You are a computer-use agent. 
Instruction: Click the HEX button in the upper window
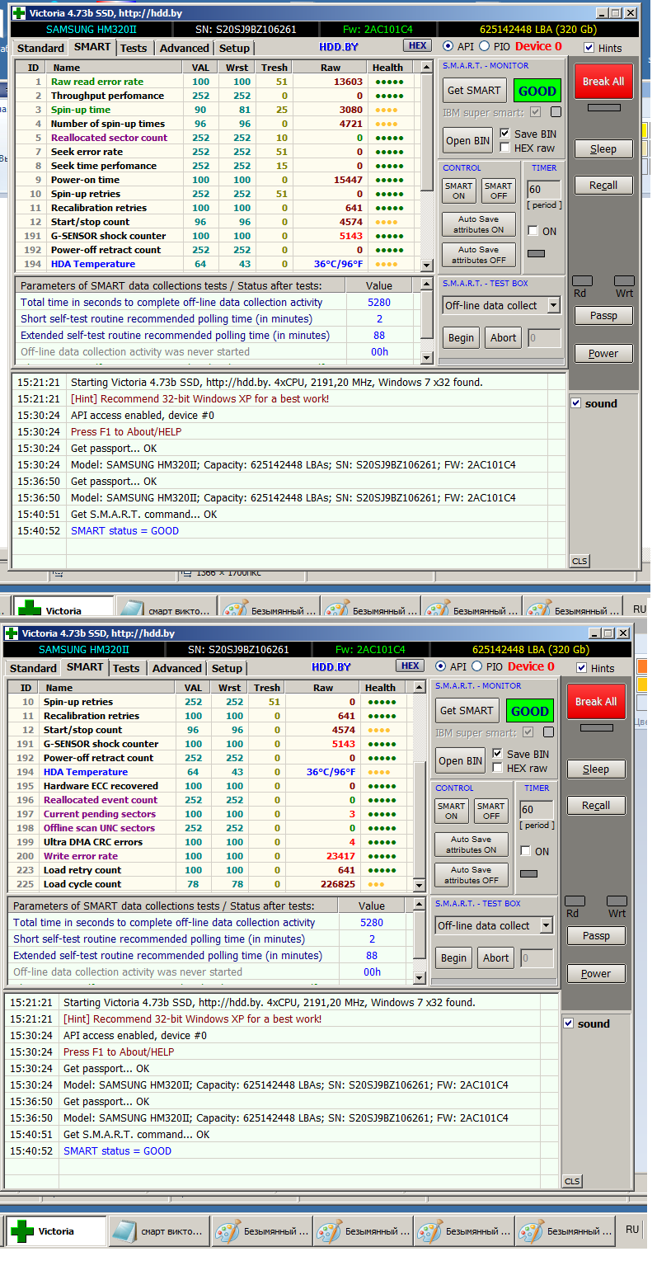418,46
